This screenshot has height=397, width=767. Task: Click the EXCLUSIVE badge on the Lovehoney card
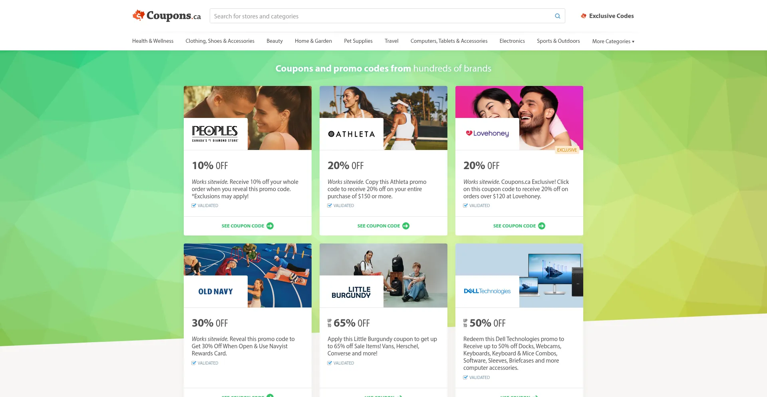pos(567,150)
